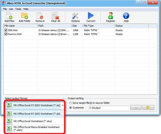Start conversion with the Convert icon

point(91,16)
